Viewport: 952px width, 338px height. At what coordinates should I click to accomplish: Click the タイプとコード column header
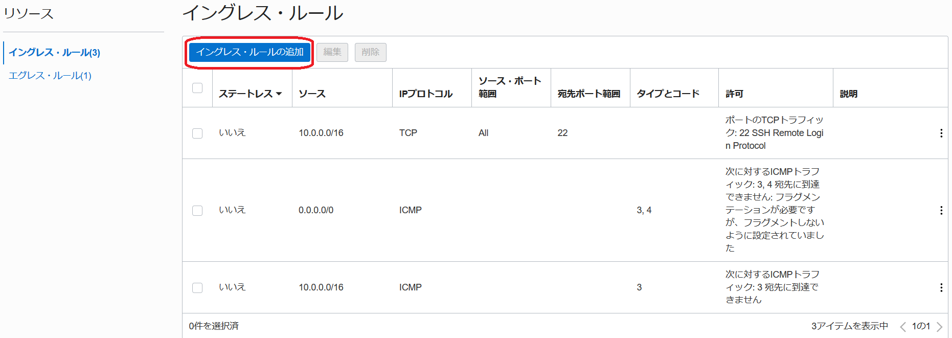(668, 94)
